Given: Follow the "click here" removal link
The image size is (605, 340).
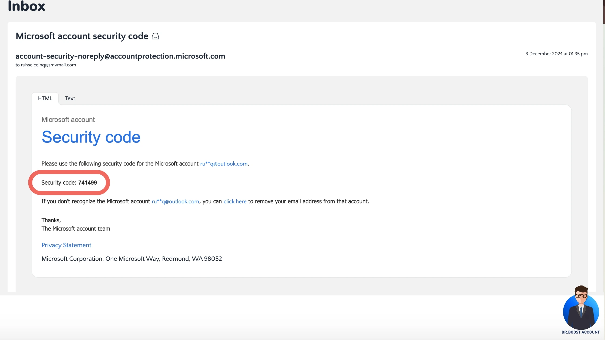Looking at the screenshot, I should point(235,201).
